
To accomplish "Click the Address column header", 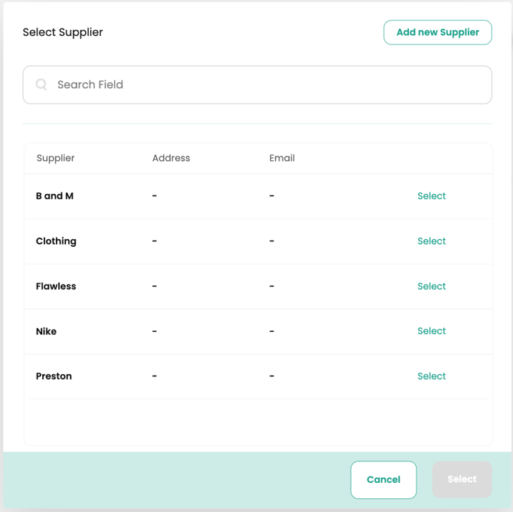I will [171, 159].
